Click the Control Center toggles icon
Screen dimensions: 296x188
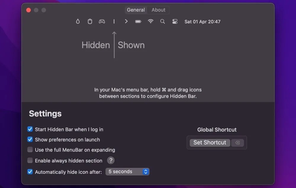click(x=175, y=22)
